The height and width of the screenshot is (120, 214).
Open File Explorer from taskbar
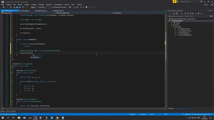coord(19,118)
